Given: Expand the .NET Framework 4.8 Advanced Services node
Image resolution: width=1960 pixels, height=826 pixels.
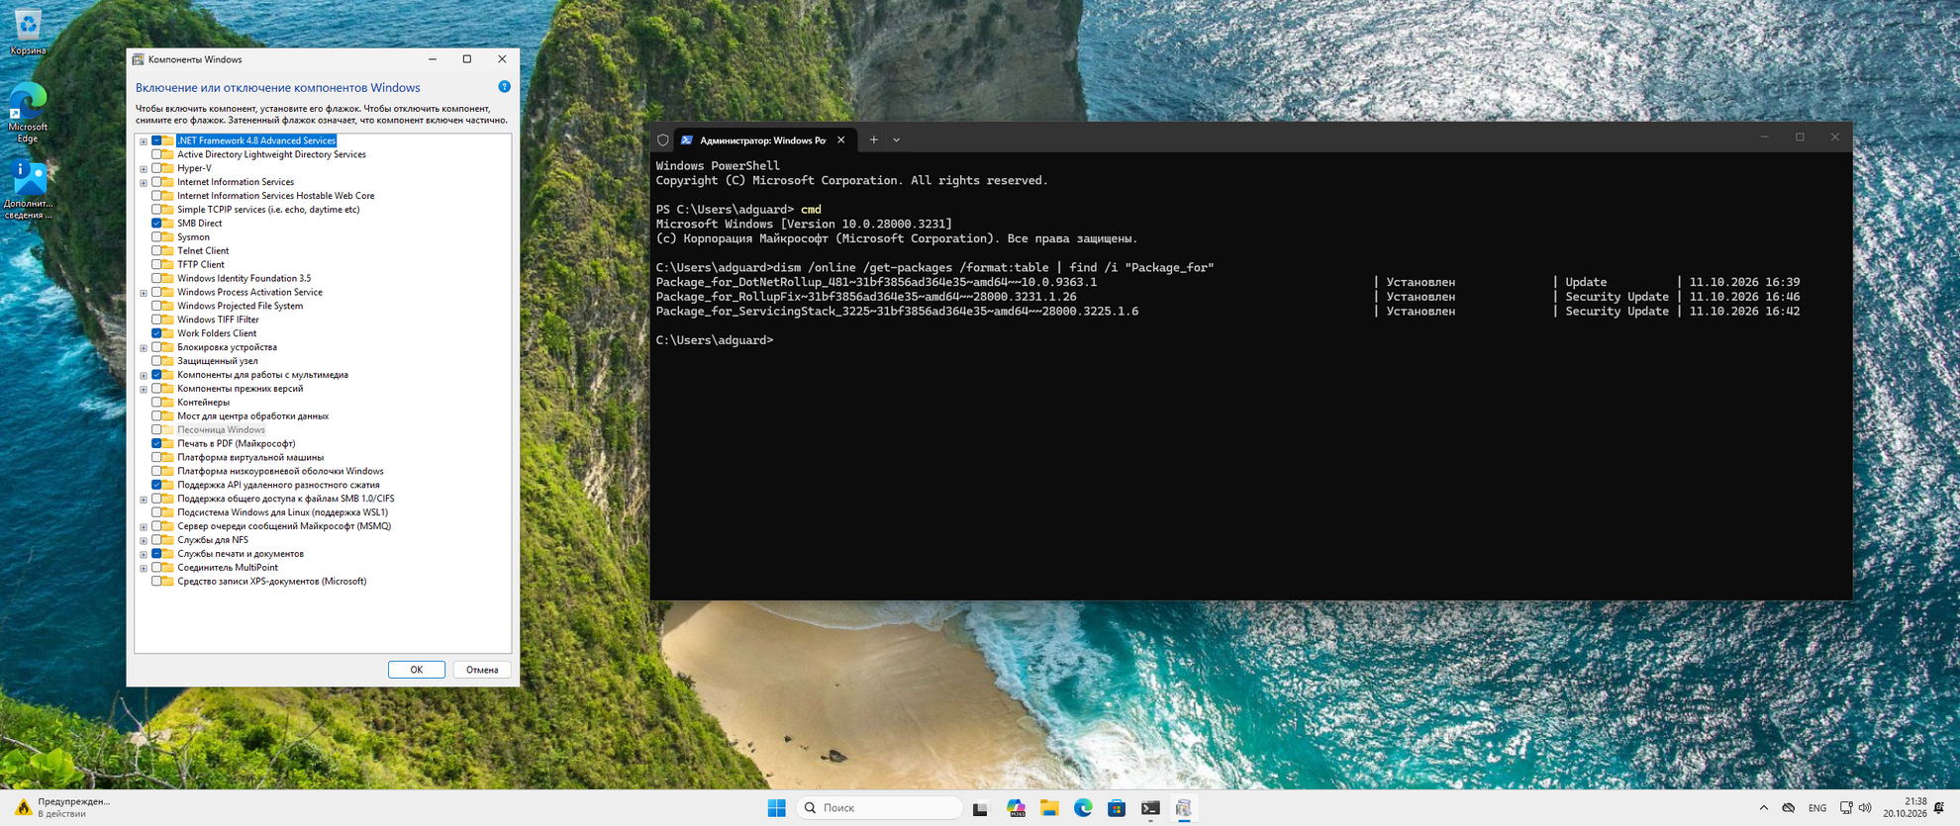Looking at the screenshot, I should 144,141.
